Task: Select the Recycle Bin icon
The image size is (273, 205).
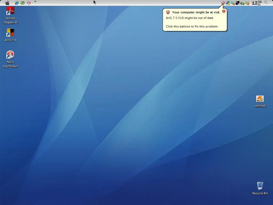Action: pyautogui.click(x=260, y=188)
